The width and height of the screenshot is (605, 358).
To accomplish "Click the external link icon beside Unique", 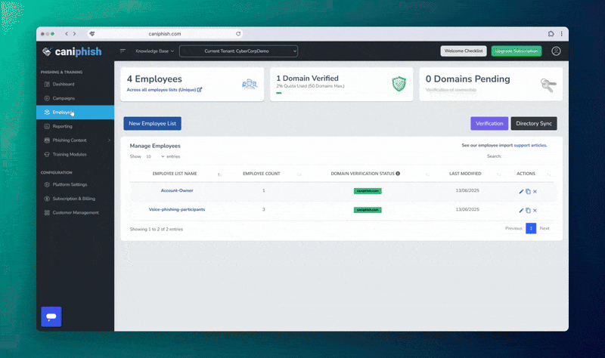I will pyautogui.click(x=200, y=90).
